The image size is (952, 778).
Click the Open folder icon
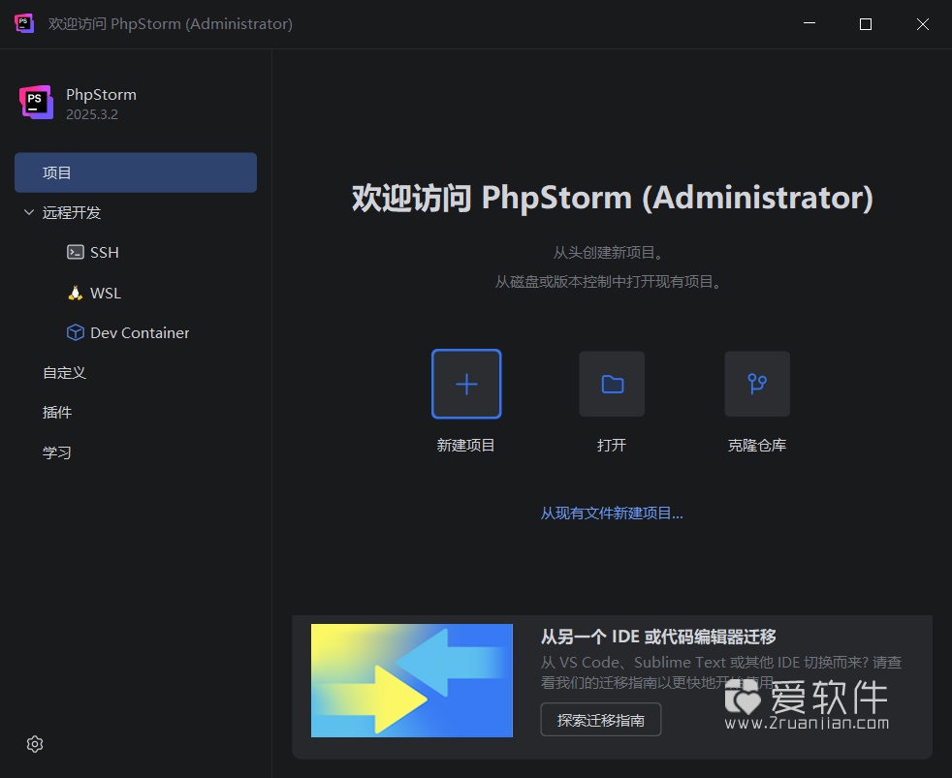(x=611, y=384)
